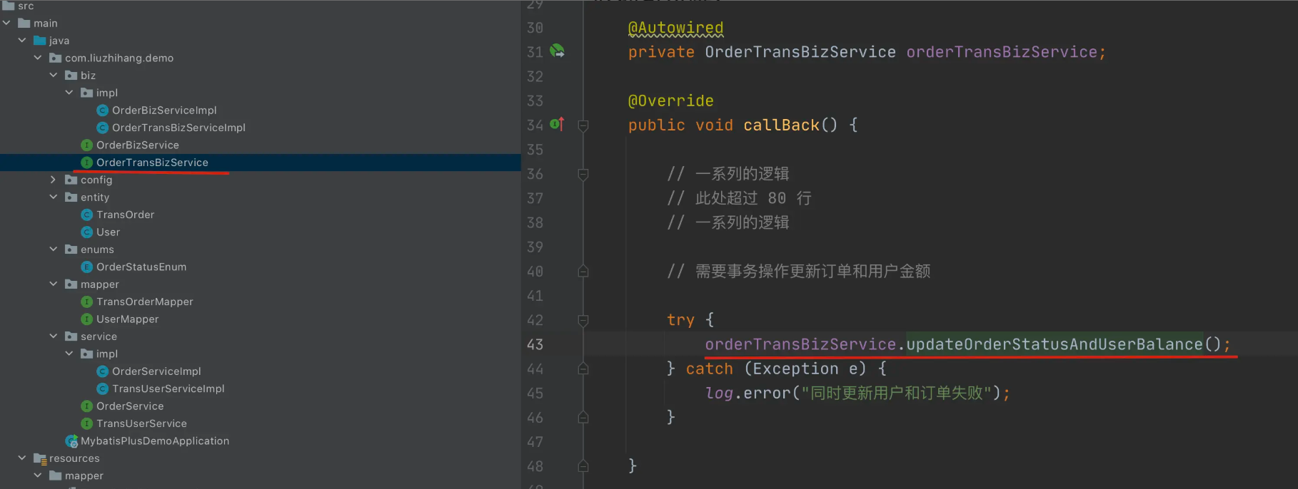Click the implements-method gutter icon on line 34
Viewport: 1298px width, 489px height.
[558, 124]
